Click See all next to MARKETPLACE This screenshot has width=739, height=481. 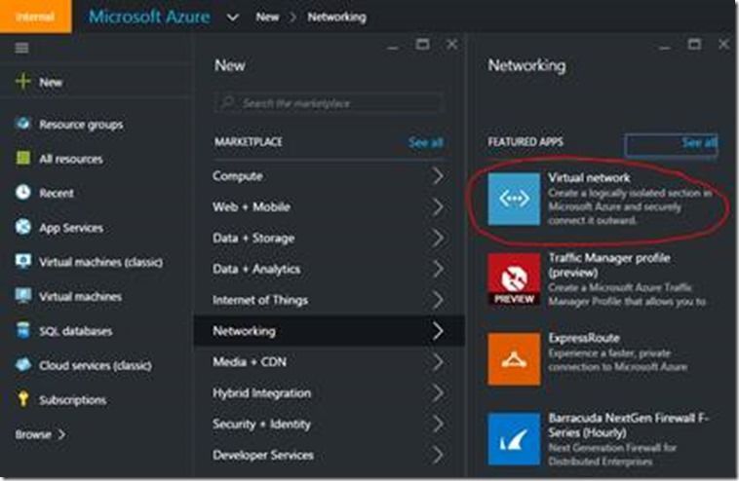tap(426, 142)
